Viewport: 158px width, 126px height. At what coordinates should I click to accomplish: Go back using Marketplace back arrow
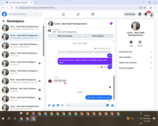tap(4, 21)
